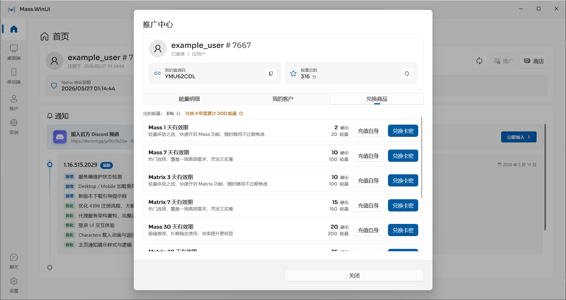Viewport: 566px width, 300px height.
Task: Click the date 2026 年 5 月 15 日
Action: point(520,165)
